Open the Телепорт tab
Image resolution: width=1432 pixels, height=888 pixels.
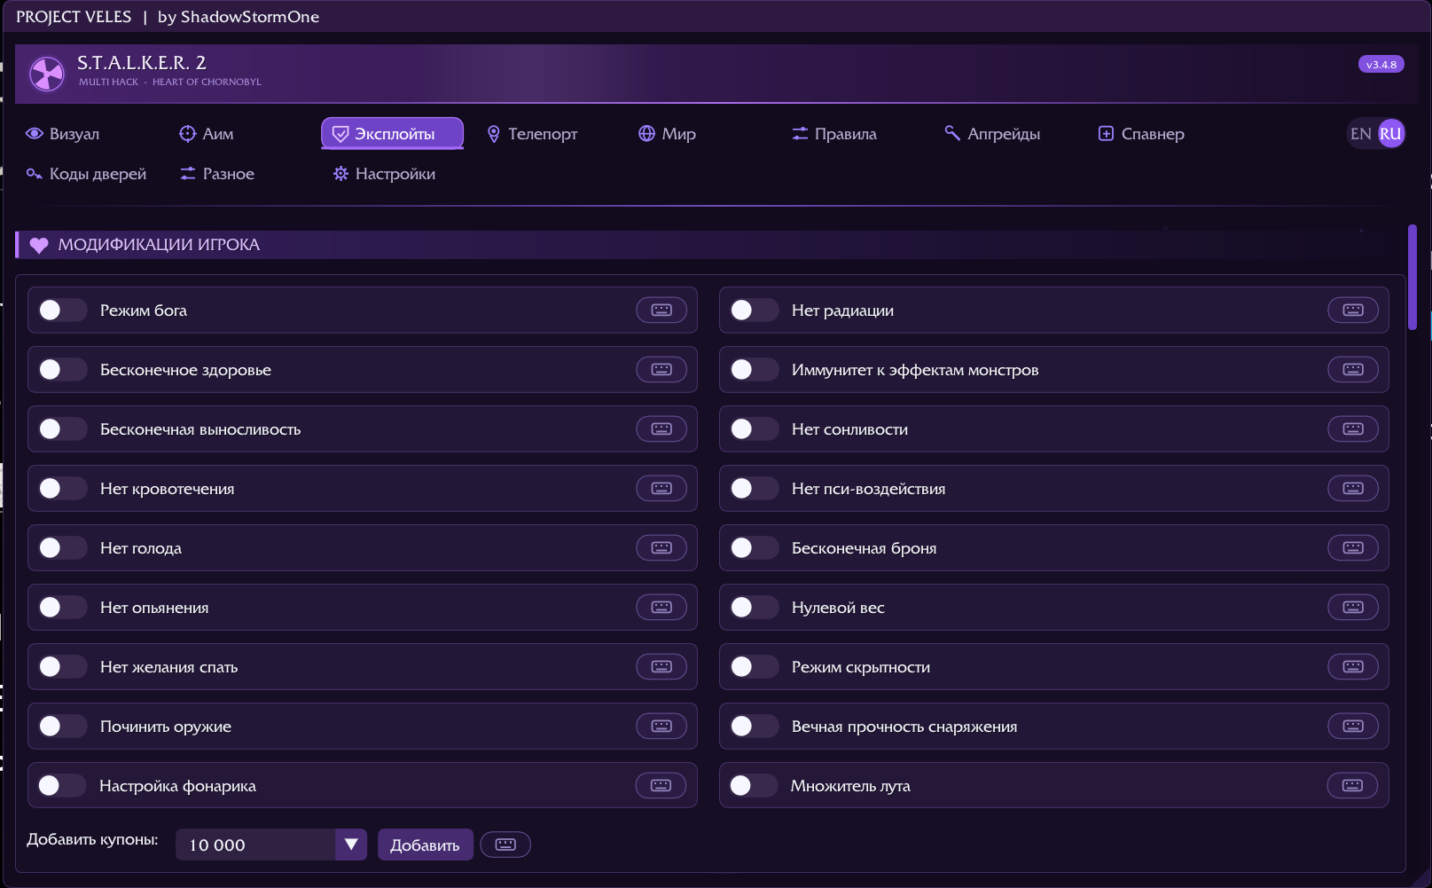[532, 133]
